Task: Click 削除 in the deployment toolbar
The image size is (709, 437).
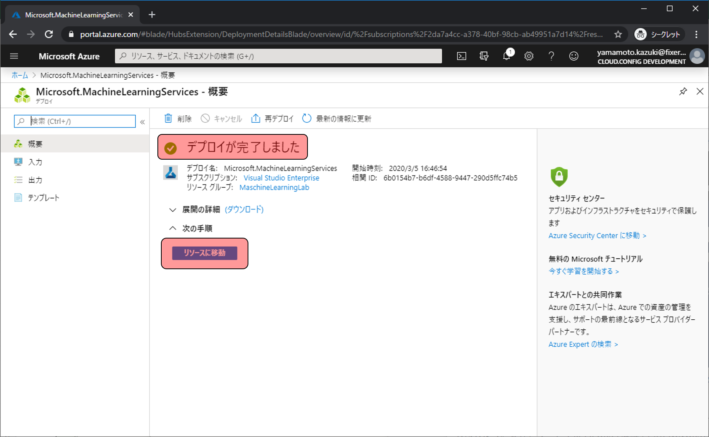Action: 178,119
